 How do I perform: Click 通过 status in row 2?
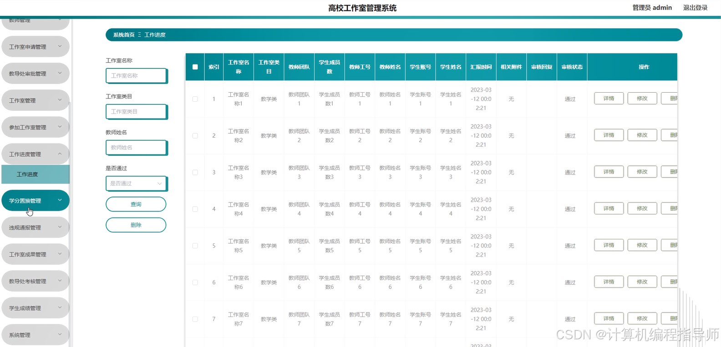(570, 136)
